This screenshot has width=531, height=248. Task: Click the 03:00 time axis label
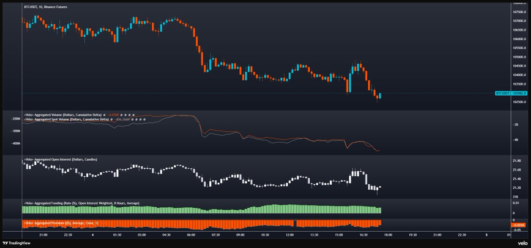pyautogui.click(x=142, y=235)
